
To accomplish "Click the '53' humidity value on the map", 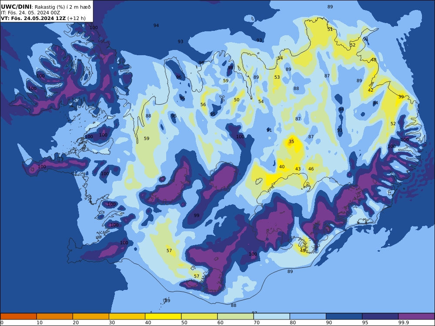I will (x=277, y=77).
